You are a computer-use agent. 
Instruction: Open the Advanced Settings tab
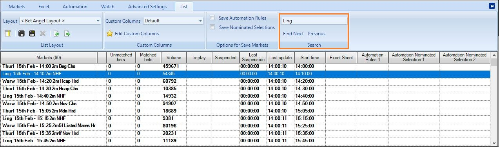pyautogui.click(x=147, y=7)
